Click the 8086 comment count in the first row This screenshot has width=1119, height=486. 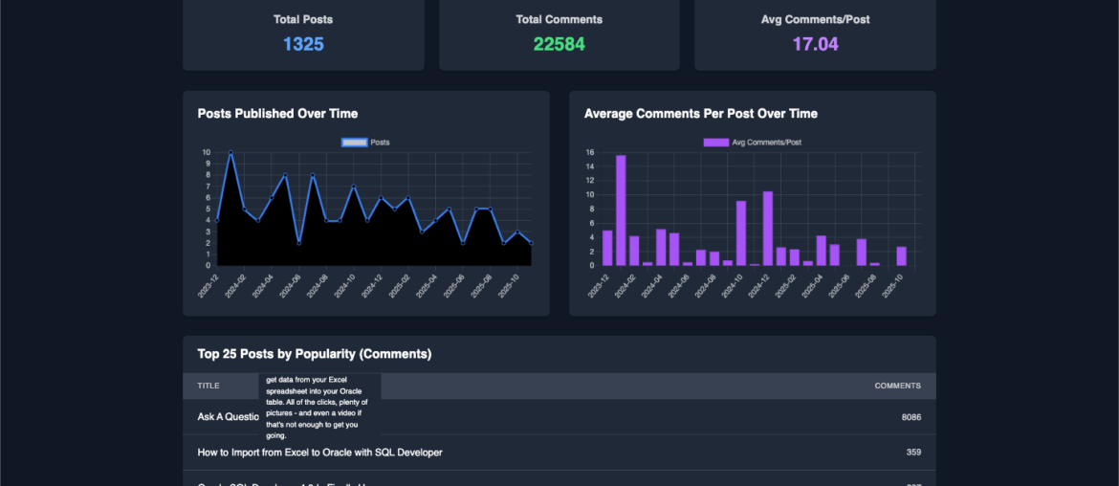911,417
